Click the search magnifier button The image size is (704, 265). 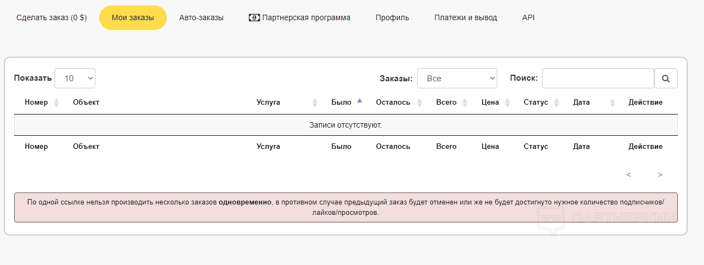(666, 79)
